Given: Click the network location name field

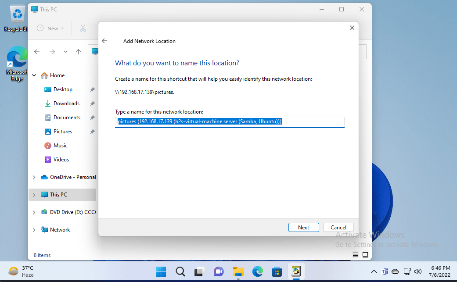Looking at the screenshot, I should 229,122.
